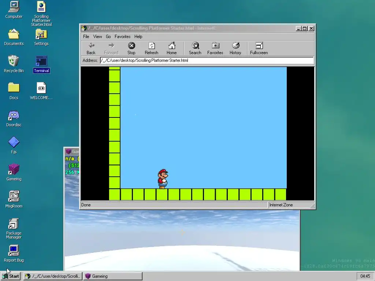
Task: Click the taskbar clock 04:45
Action: [x=365, y=276]
